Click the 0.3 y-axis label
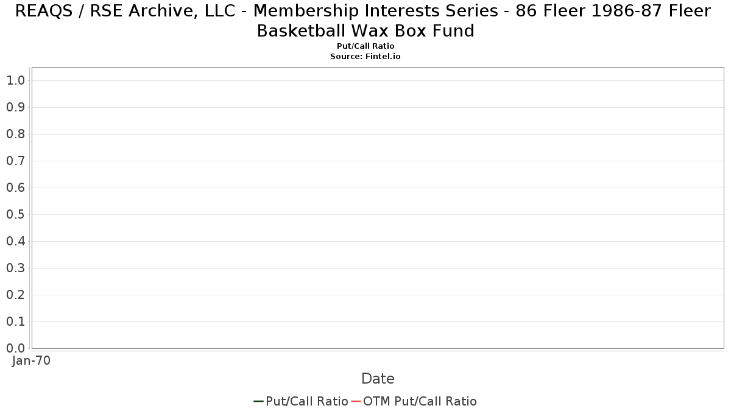731x411 pixels. point(15,268)
